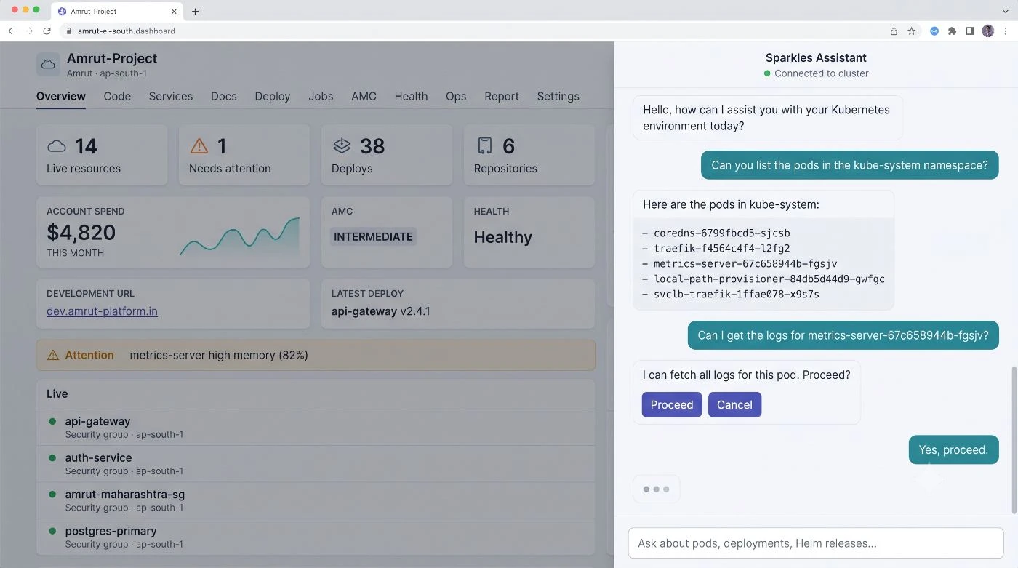Click the assistant message input field
1018x568 pixels.
pos(816,543)
